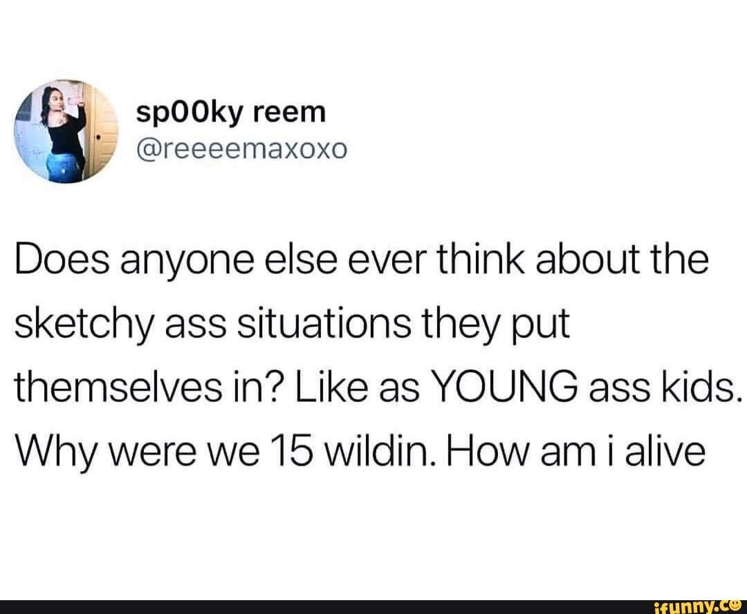Click the word Does starting the tweet
747x614 pixels.
[x=62, y=260]
